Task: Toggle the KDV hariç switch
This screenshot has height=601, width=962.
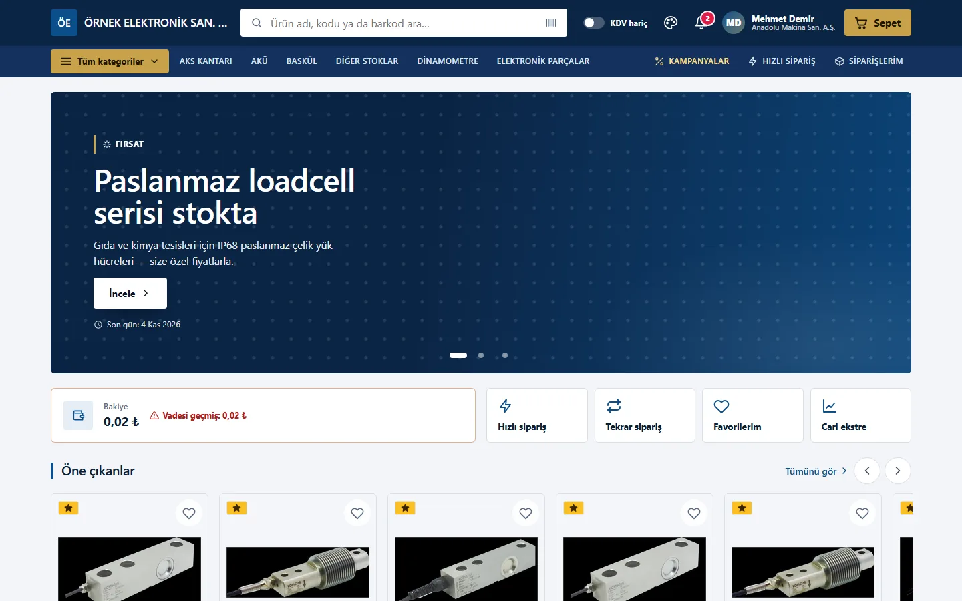Action: pyautogui.click(x=593, y=23)
